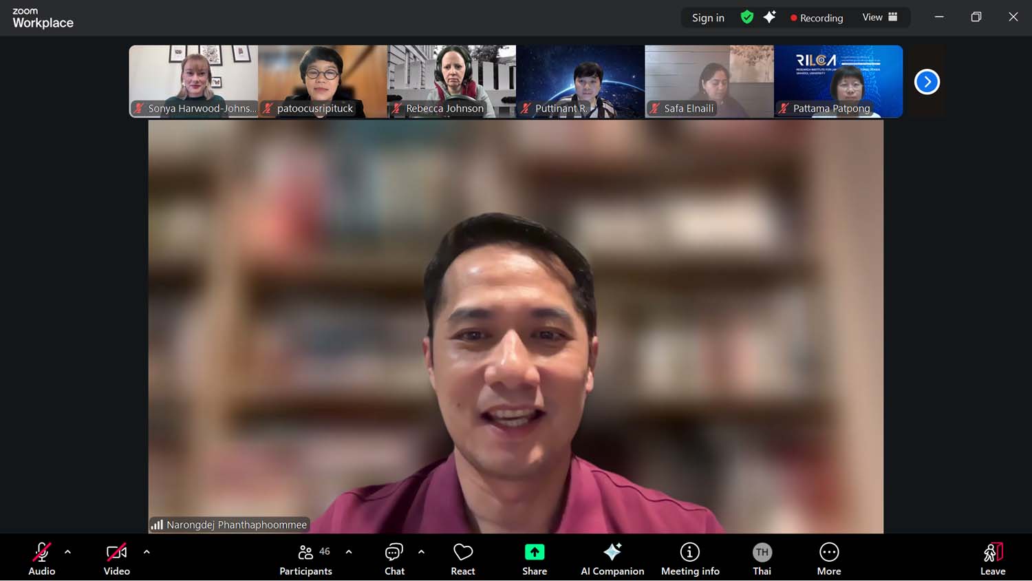The image size is (1032, 581).
Task: Unmute microphone using the Audio button
Action: (x=41, y=558)
